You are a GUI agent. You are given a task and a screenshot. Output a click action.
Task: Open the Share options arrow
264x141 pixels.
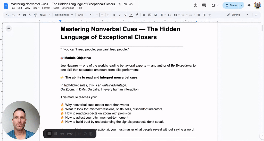click(x=241, y=5)
